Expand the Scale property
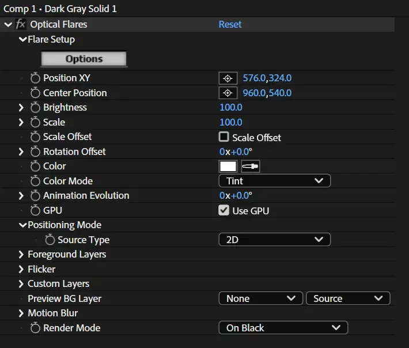409x348 pixels. click(x=21, y=122)
